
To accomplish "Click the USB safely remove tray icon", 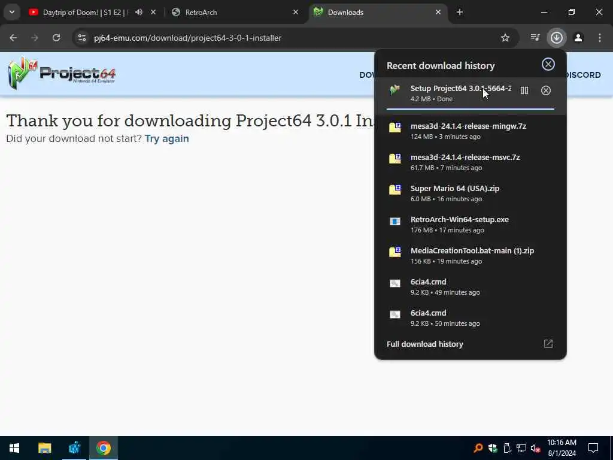I will click(507, 448).
